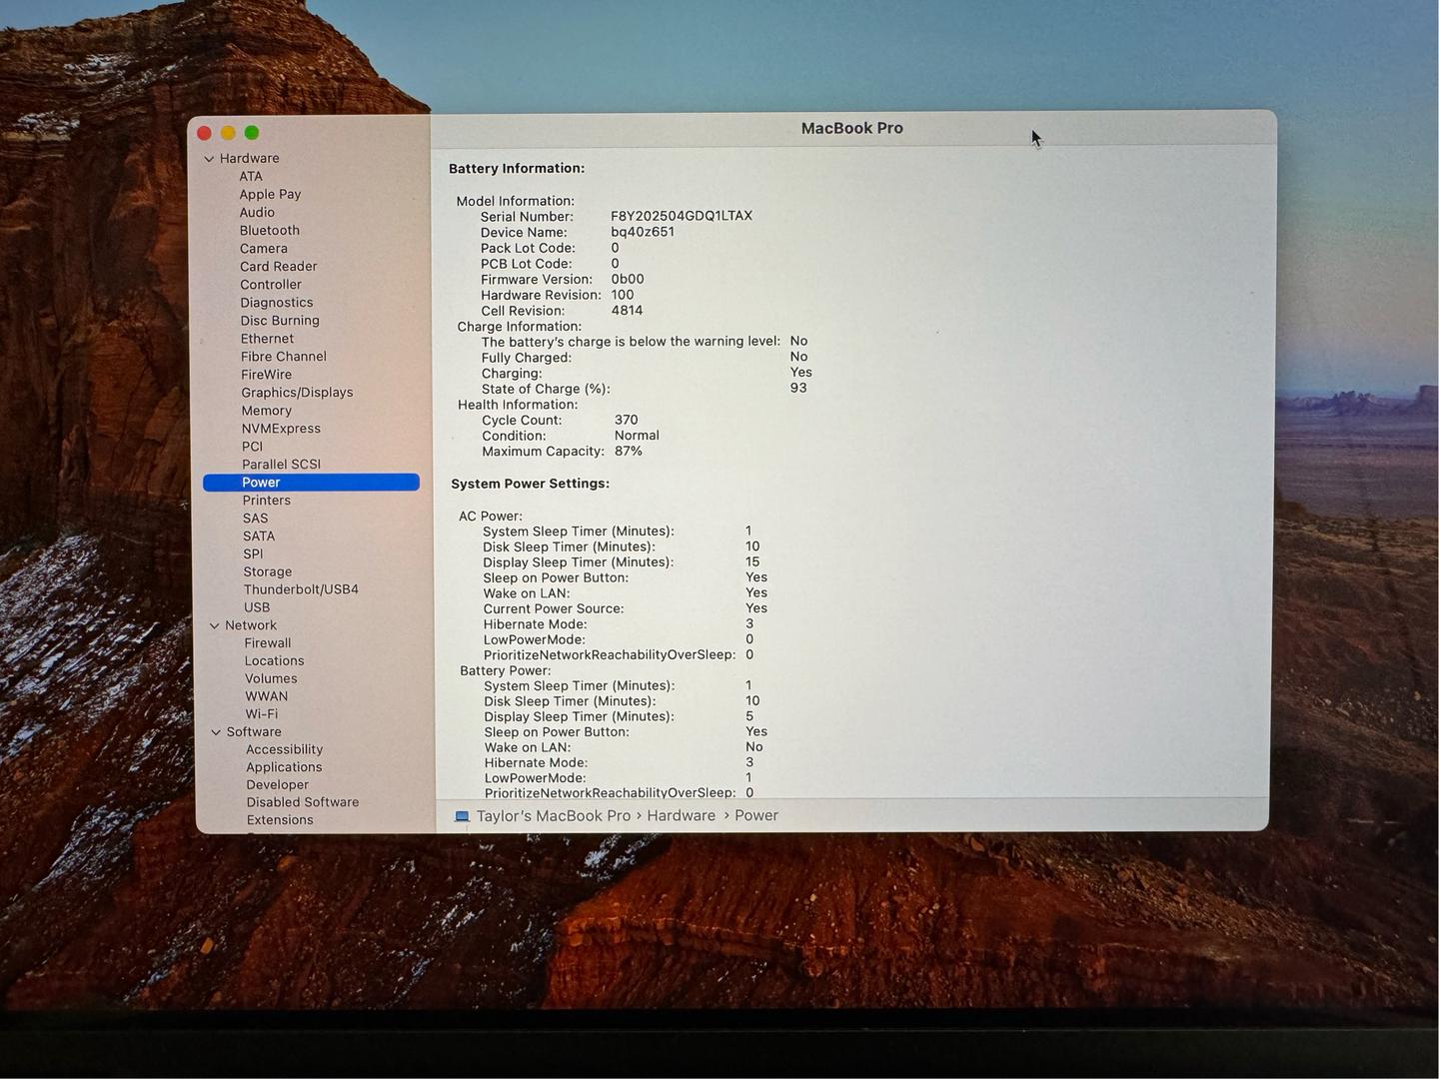Click Taylor's MacBook Pro in path bar
The image size is (1439, 1079).
(553, 816)
